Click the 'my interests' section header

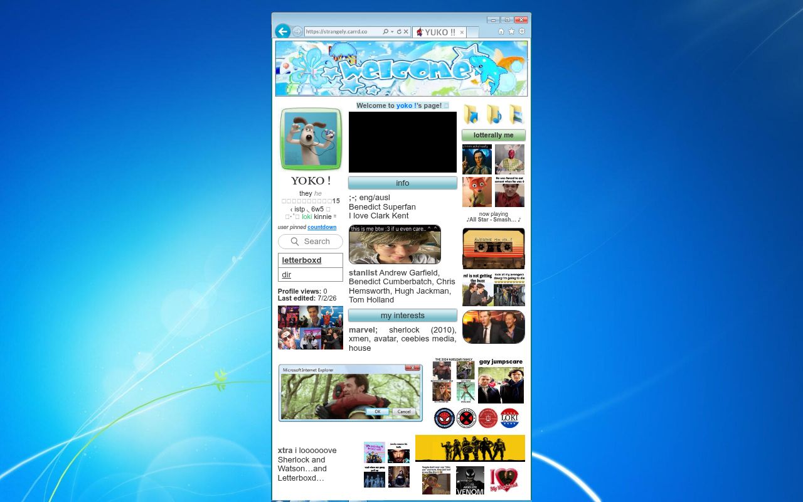coord(403,316)
